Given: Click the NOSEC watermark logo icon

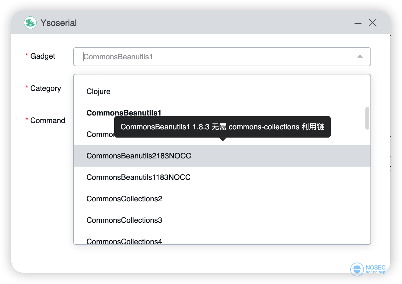Looking at the screenshot, I should tap(357, 269).
